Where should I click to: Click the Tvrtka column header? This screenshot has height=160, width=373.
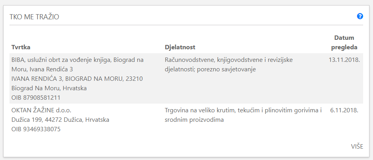click(x=21, y=47)
